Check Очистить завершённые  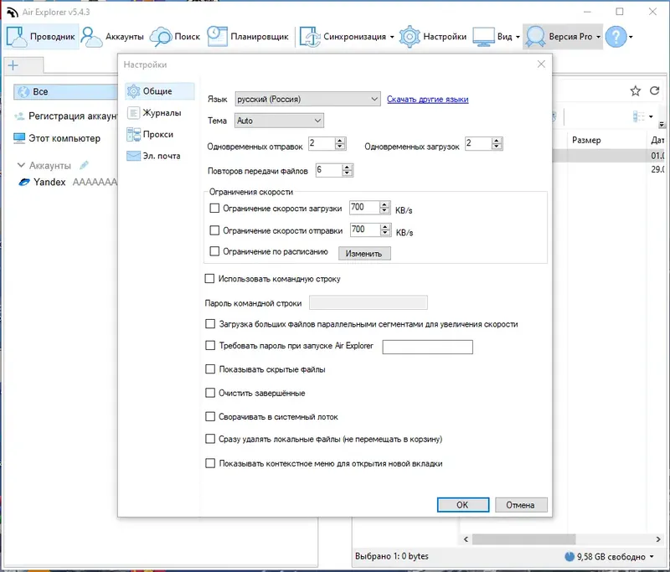(x=210, y=393)
